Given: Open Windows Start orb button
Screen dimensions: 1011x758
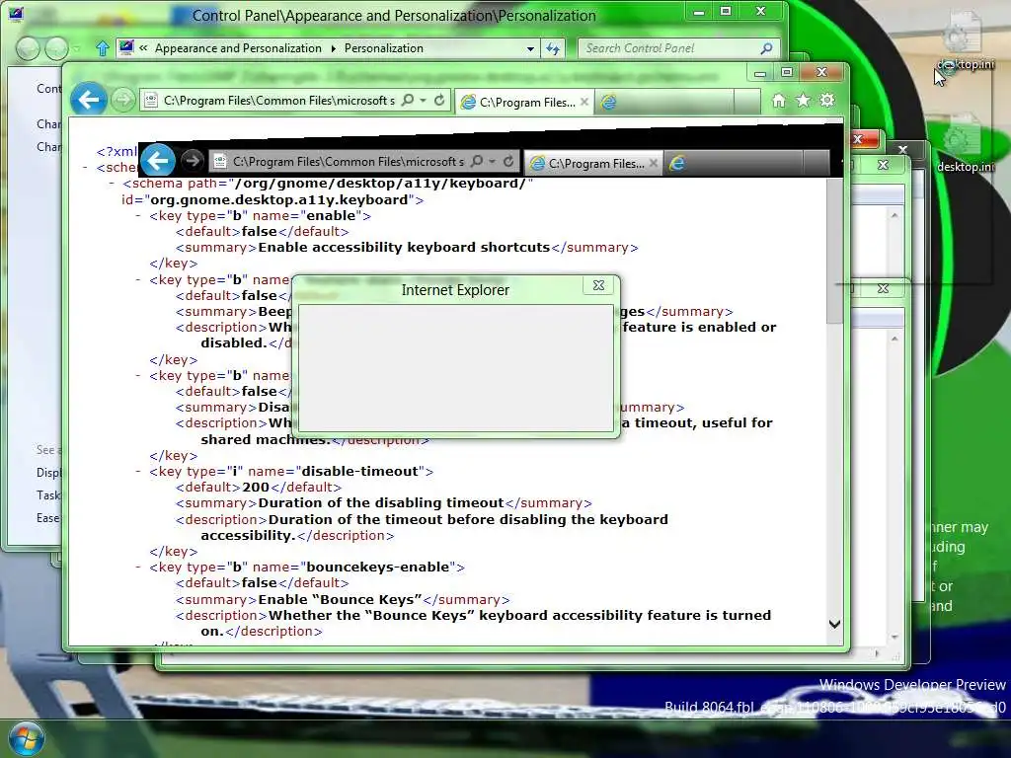Looking at the screenshot, I should point(27,739).
